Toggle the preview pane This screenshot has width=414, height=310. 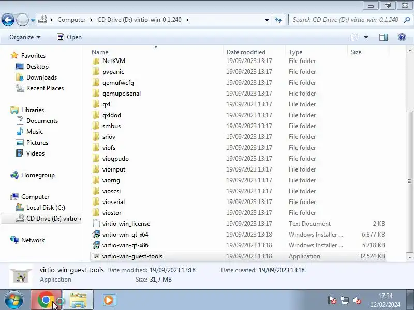tap(383, 37)
